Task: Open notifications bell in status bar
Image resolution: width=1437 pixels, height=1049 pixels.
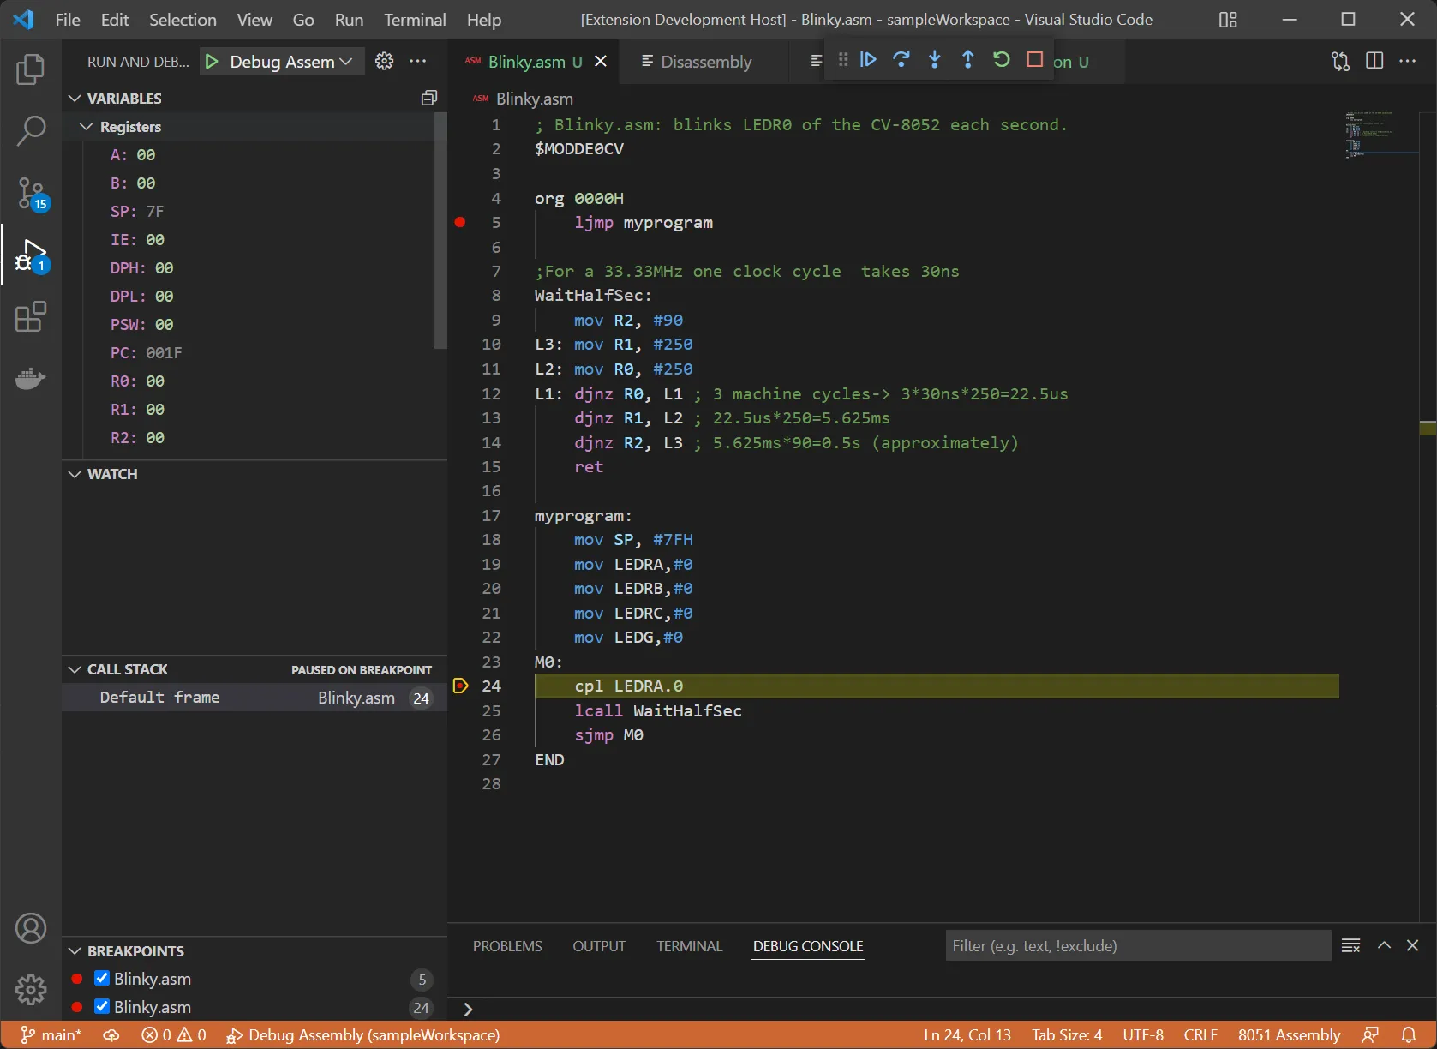Action: click(x=1409, y=1035)
